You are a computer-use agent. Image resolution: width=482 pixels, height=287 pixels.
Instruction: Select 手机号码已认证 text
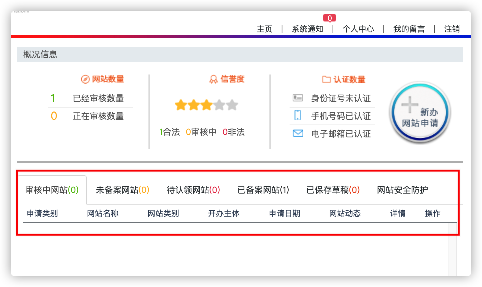[341, 116]
